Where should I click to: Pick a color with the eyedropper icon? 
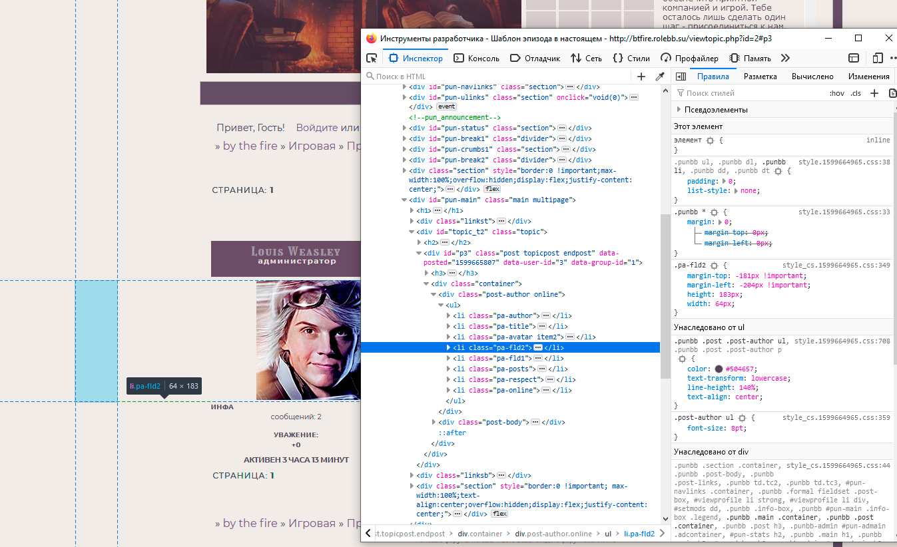pyautogui.click(x=660, y=77)
